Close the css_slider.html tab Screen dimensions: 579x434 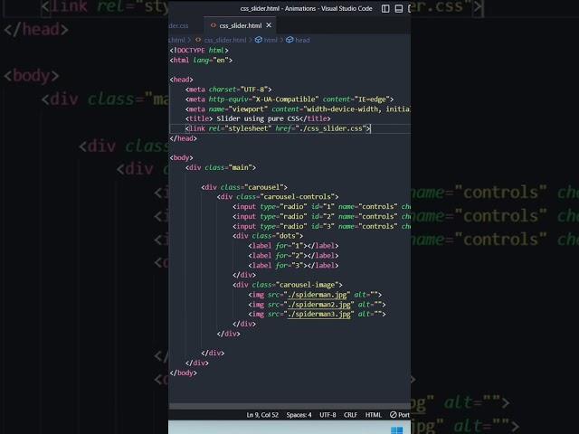pos(269,25)
